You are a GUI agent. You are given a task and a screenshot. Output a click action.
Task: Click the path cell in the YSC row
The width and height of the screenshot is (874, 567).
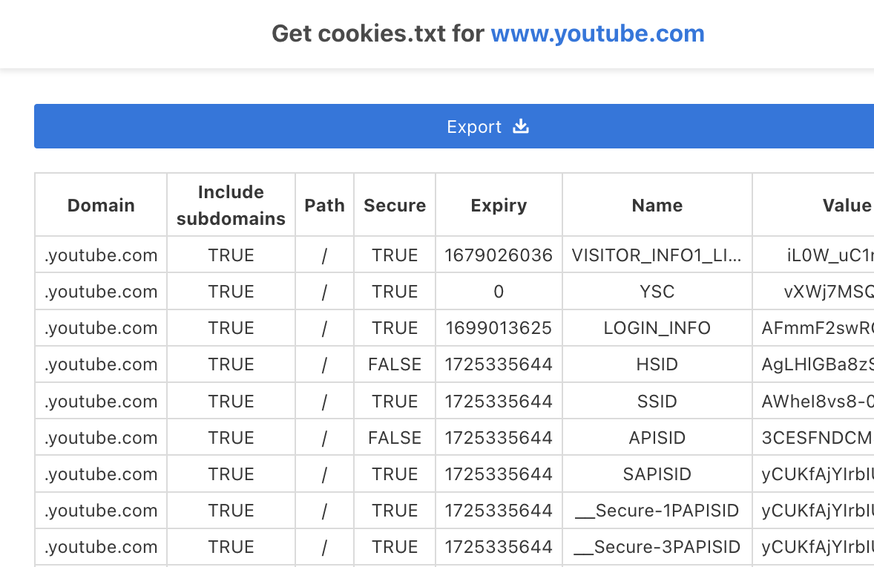pyautogui.click(x=324, y=291)
